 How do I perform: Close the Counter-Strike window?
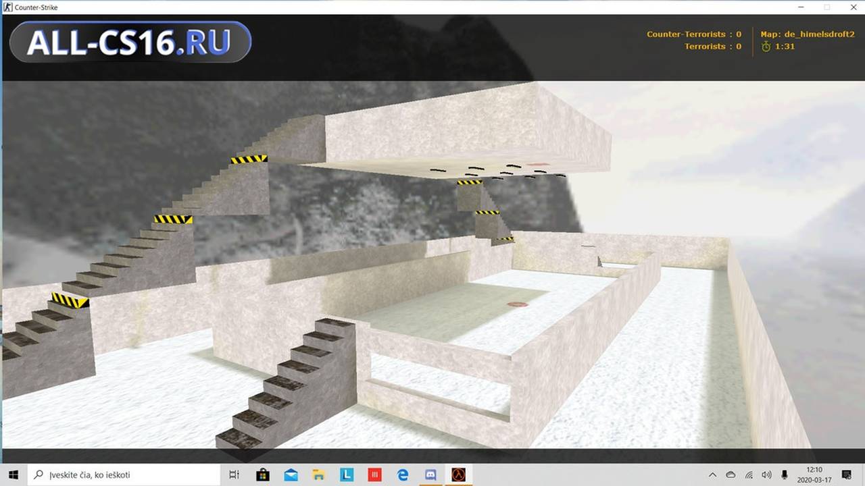(852, 7)
